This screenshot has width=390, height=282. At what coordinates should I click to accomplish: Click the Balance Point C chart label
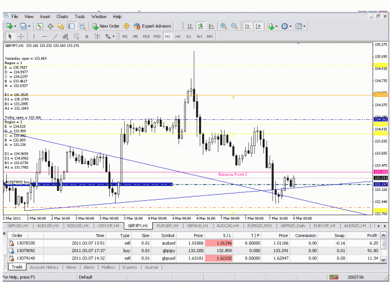click(233, 175)
